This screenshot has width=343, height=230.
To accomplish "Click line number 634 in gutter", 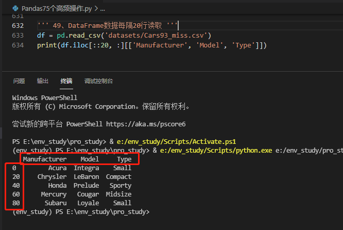I will click(x=18, y=45).
